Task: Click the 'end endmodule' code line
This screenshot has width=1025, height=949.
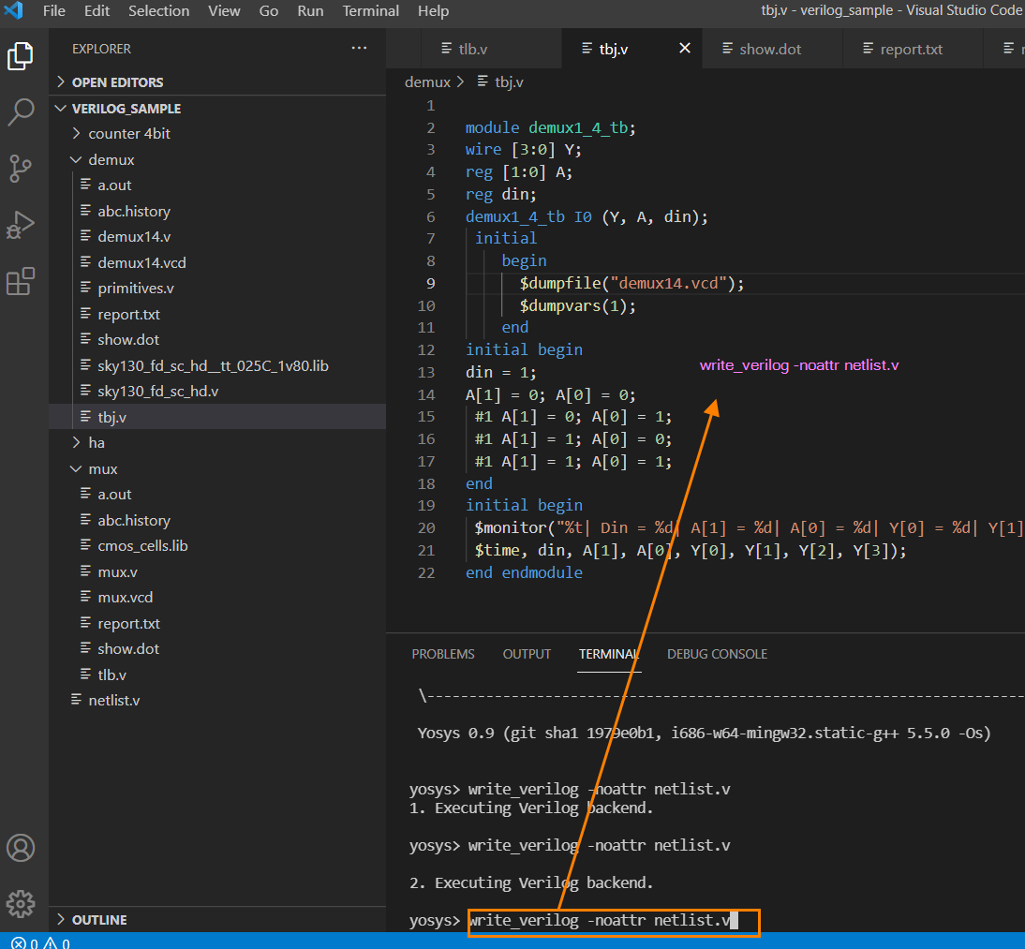Action: 524,572
